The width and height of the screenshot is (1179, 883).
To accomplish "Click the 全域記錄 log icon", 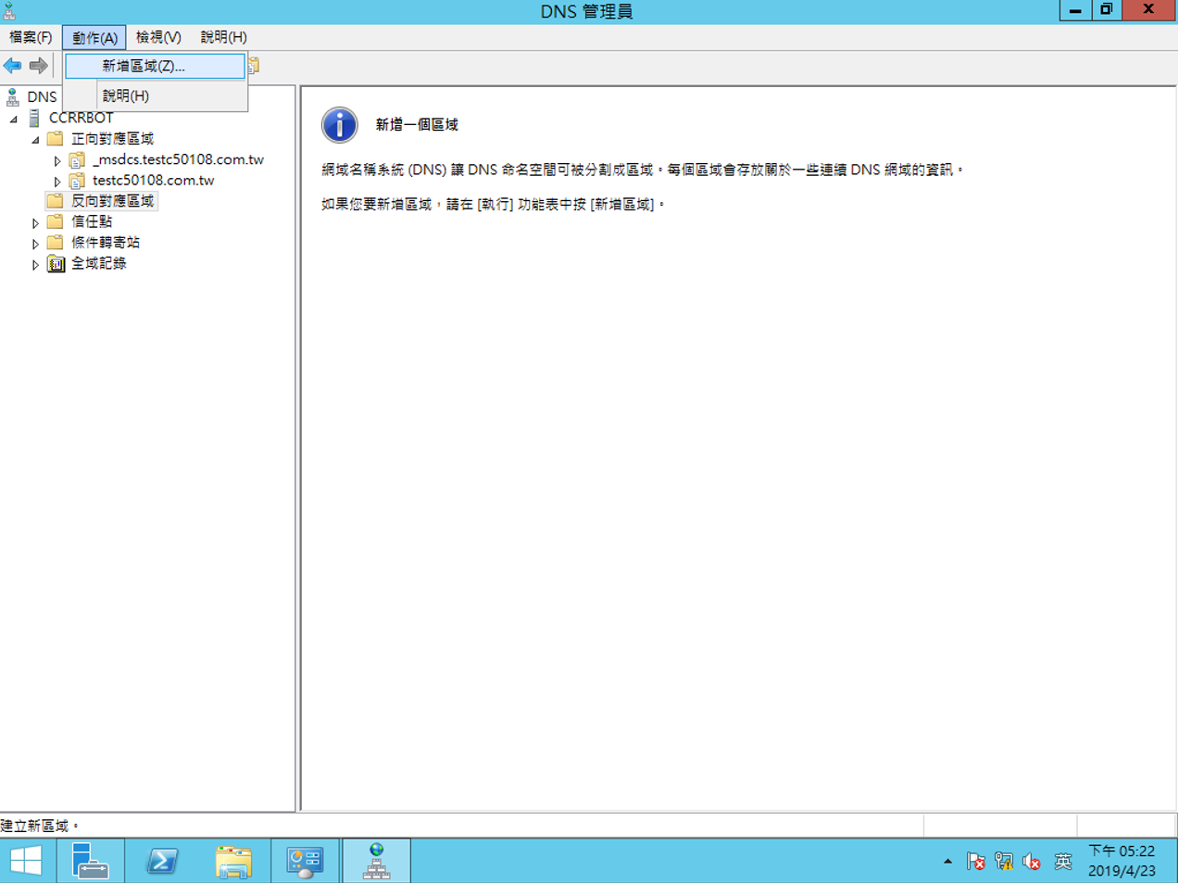I will [x=56, y=264].
